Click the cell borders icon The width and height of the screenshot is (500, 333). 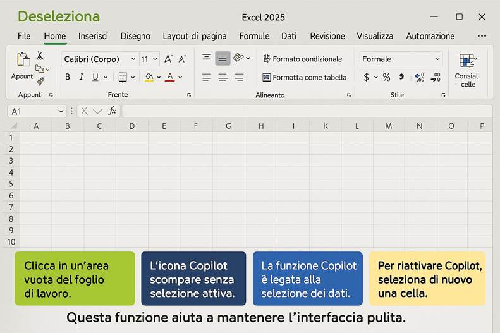123,77
